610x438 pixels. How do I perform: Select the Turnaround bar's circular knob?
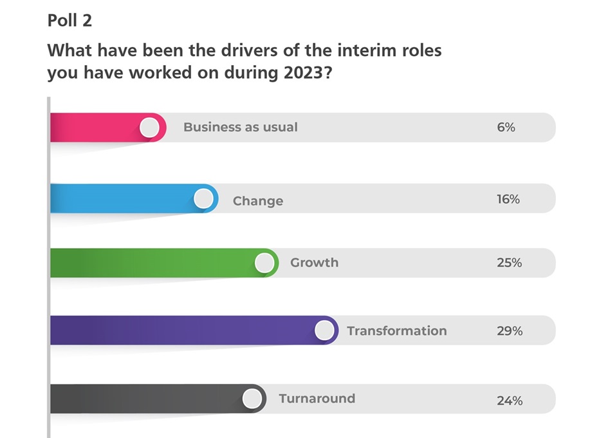(253, 398)
